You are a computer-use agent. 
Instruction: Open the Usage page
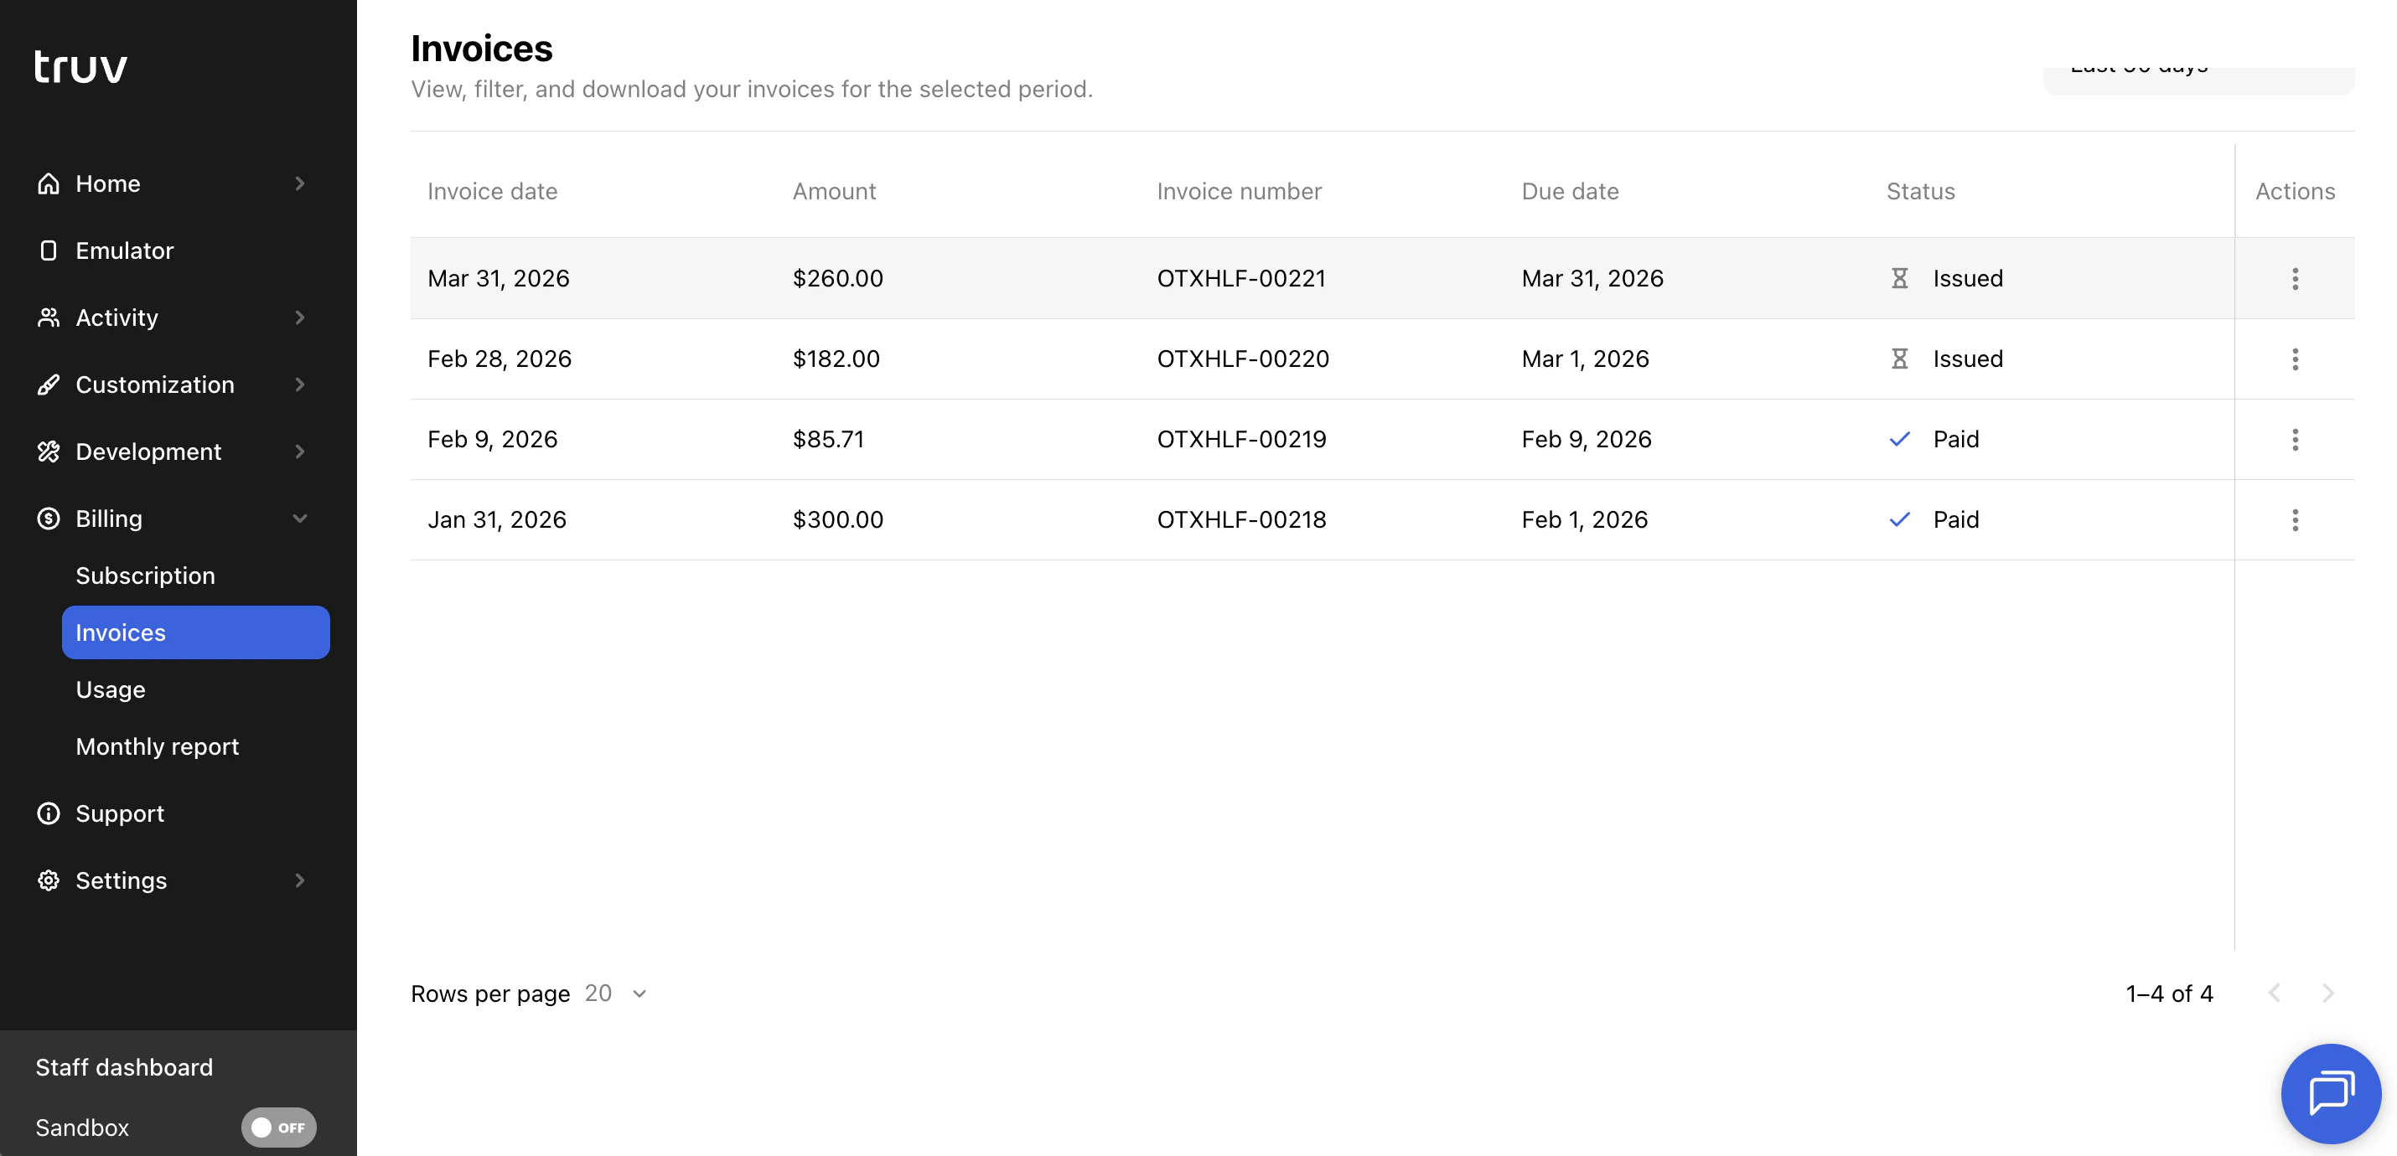point(110,689)
